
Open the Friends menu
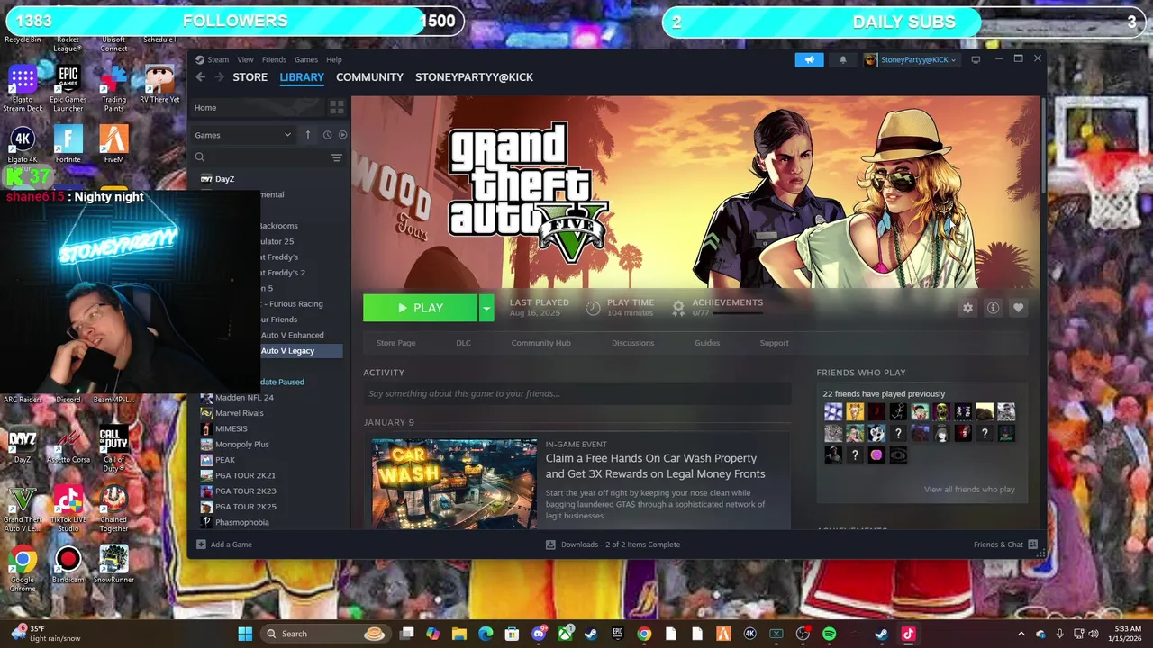pos(274,59)
